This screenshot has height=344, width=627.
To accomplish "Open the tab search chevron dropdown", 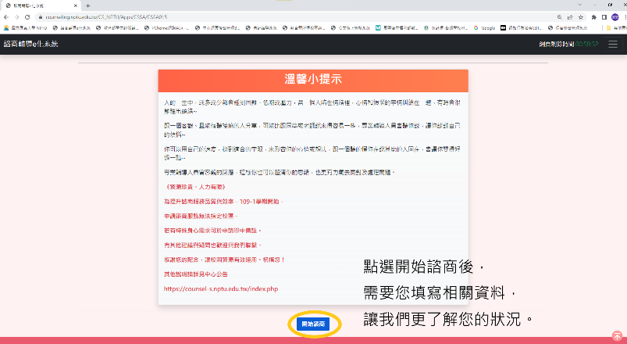I will 580,5.
